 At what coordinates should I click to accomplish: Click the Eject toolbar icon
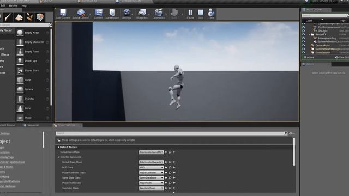point(211,14)
